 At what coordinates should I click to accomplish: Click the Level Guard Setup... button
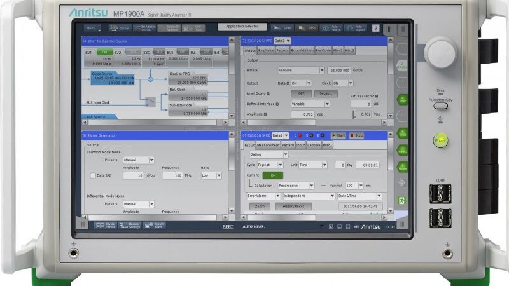click(326, 93)
